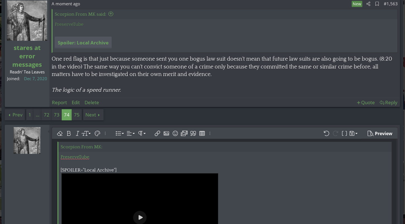
Task: Open the font size dropdown
Action: point(86,134)
